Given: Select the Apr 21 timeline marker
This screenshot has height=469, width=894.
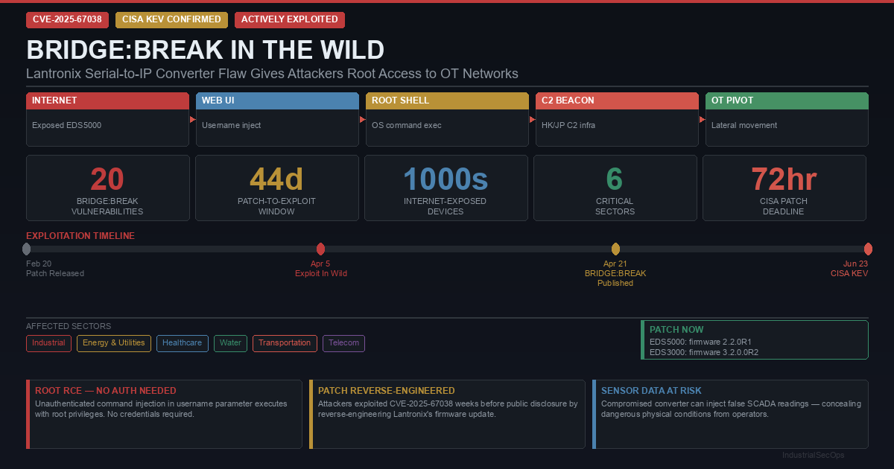Looking at the screenshot, I should pyautogui.click(x=615, y=249).
